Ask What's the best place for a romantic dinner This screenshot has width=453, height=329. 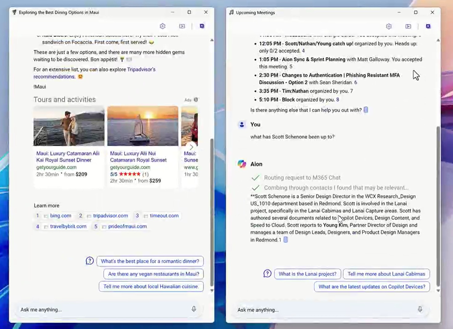click(x=150, y=261)
